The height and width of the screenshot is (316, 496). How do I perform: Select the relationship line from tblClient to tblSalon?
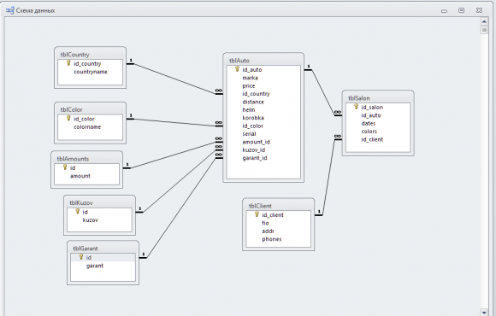[x=328, y=176]
